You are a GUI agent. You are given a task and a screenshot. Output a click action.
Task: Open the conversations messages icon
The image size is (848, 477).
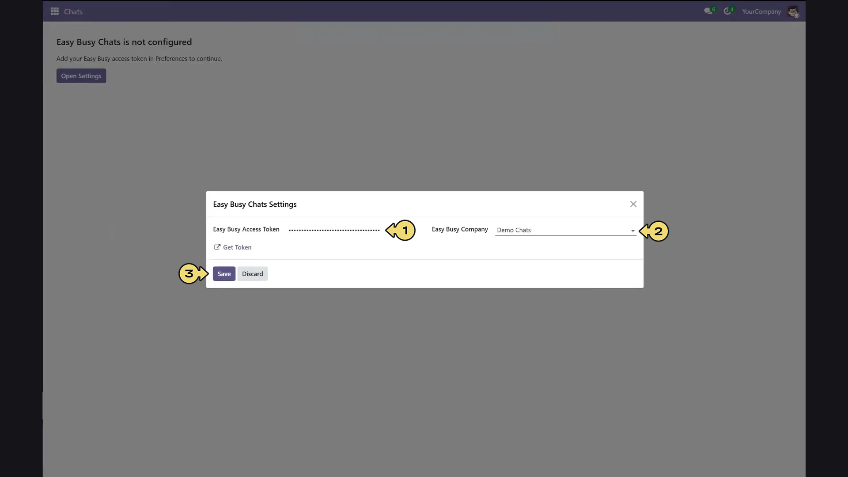708,11
